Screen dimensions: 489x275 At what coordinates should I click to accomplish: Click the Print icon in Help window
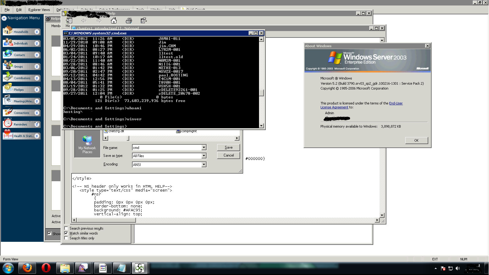pos(129,20)
